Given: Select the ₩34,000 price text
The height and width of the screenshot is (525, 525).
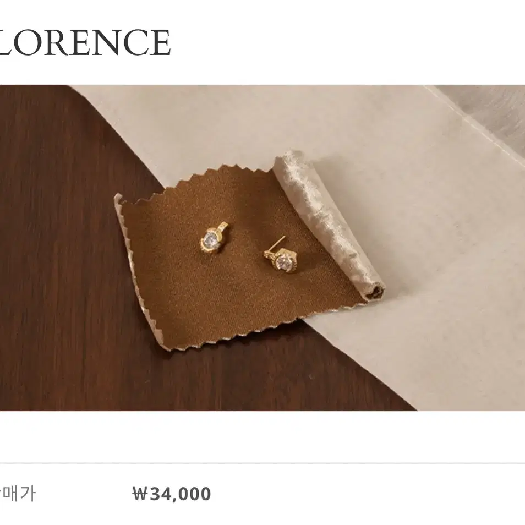Looking at the screenshot, I should click(172, 494).
